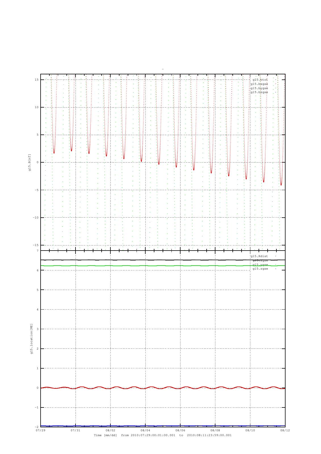Click the 07/29 date tick label
The height and width of the screenshot is (454, 321).
41,430
